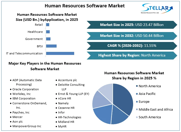Click the CAGR % (2026-2032) banner

pyautogui.click(x=132, y=46)
